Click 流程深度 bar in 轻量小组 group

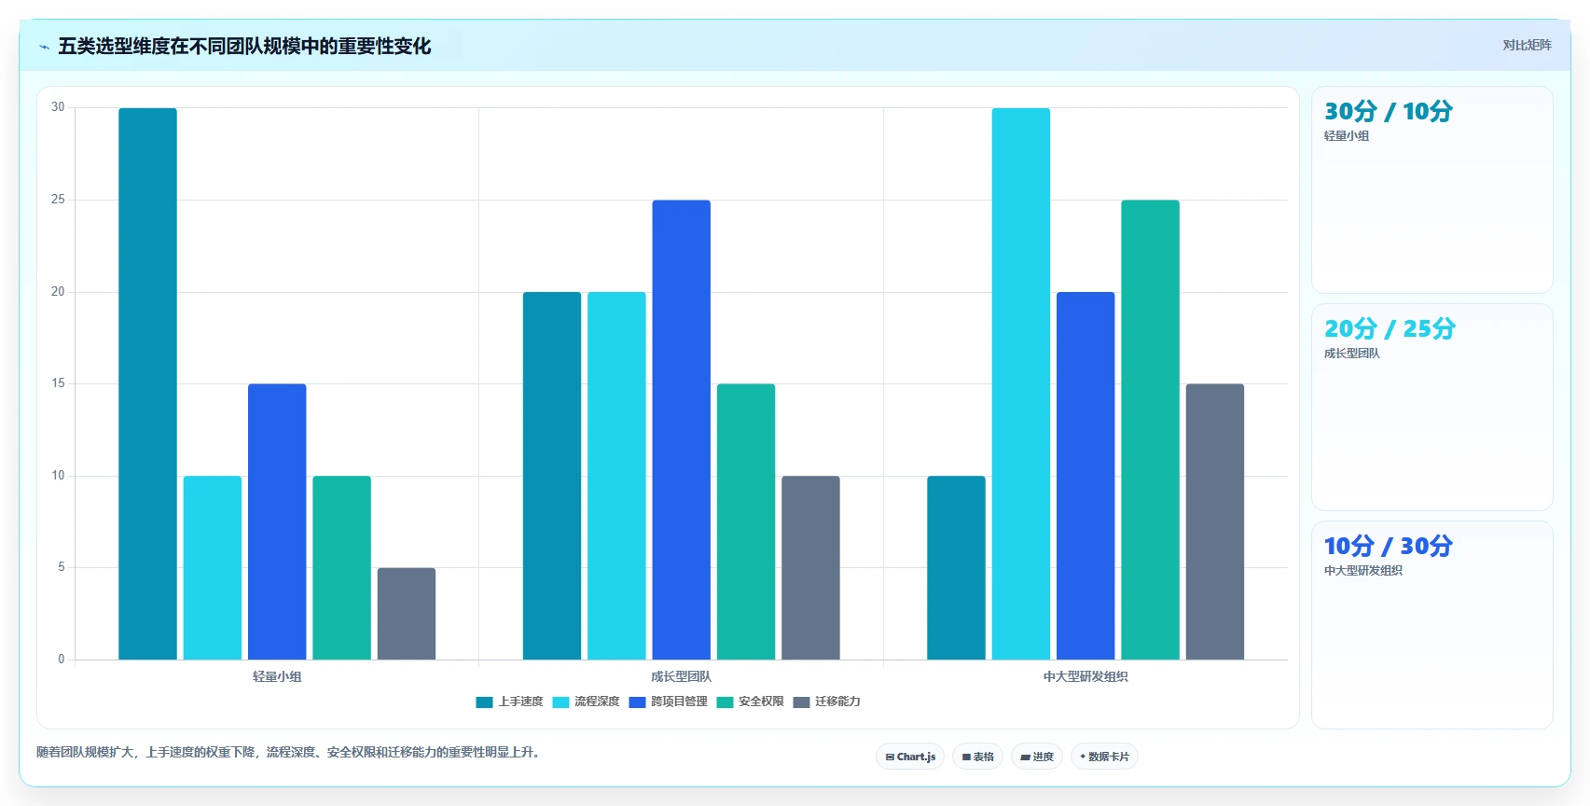[213, 568]
